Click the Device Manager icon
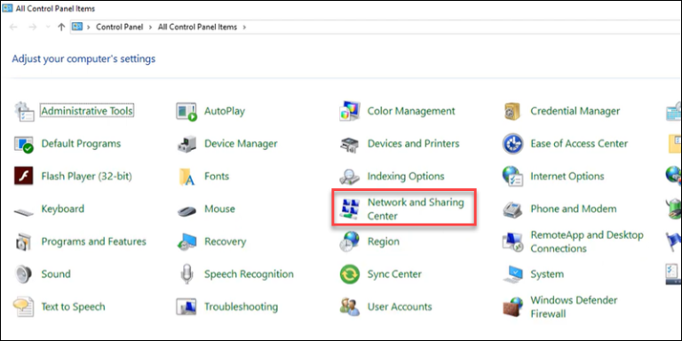 pos(186,144)
